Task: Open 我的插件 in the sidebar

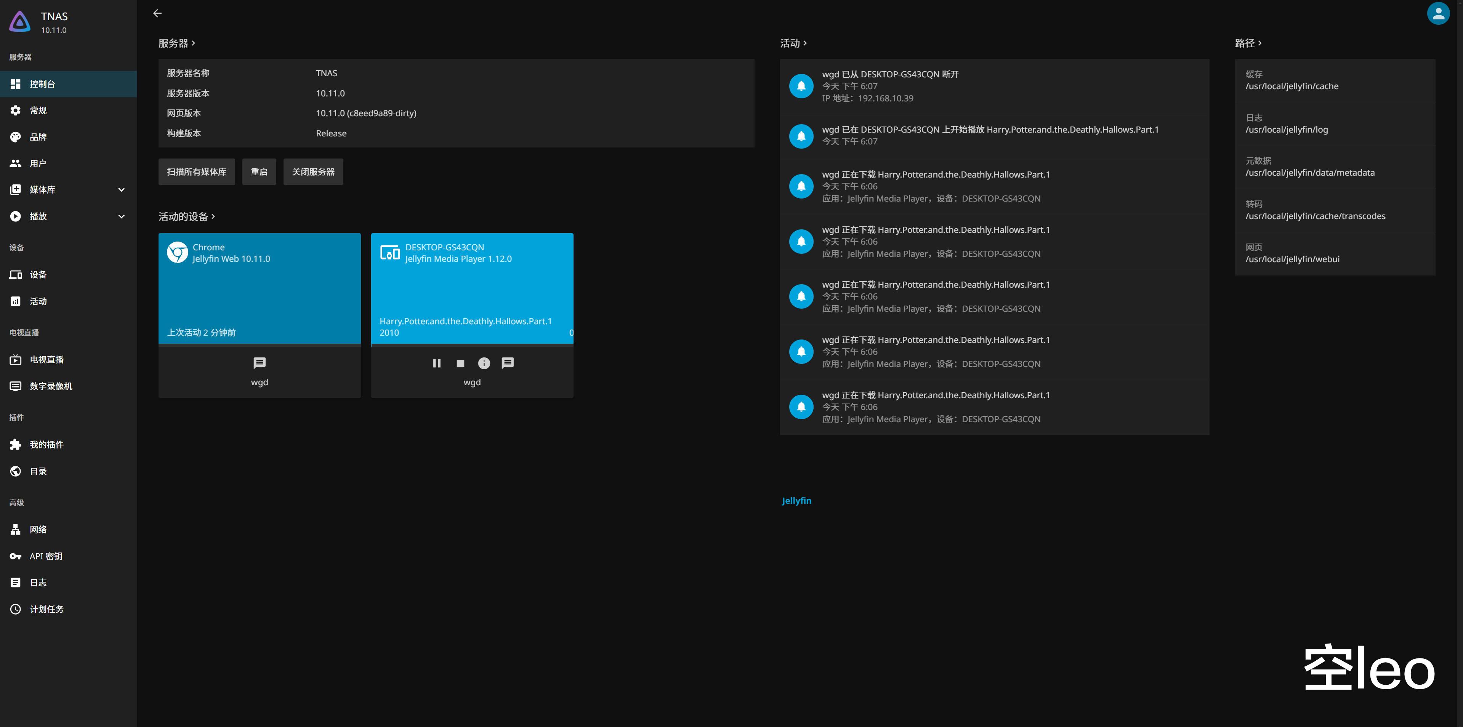Action: (46, 445)
